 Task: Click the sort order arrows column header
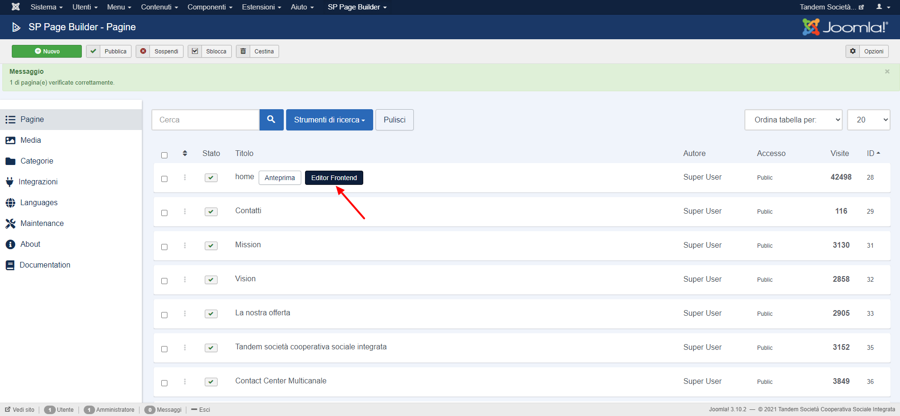[x=185, y=153]
